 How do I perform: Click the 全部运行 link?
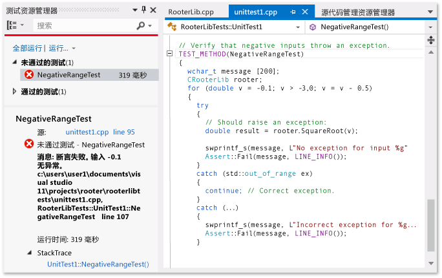click(27, 48)
